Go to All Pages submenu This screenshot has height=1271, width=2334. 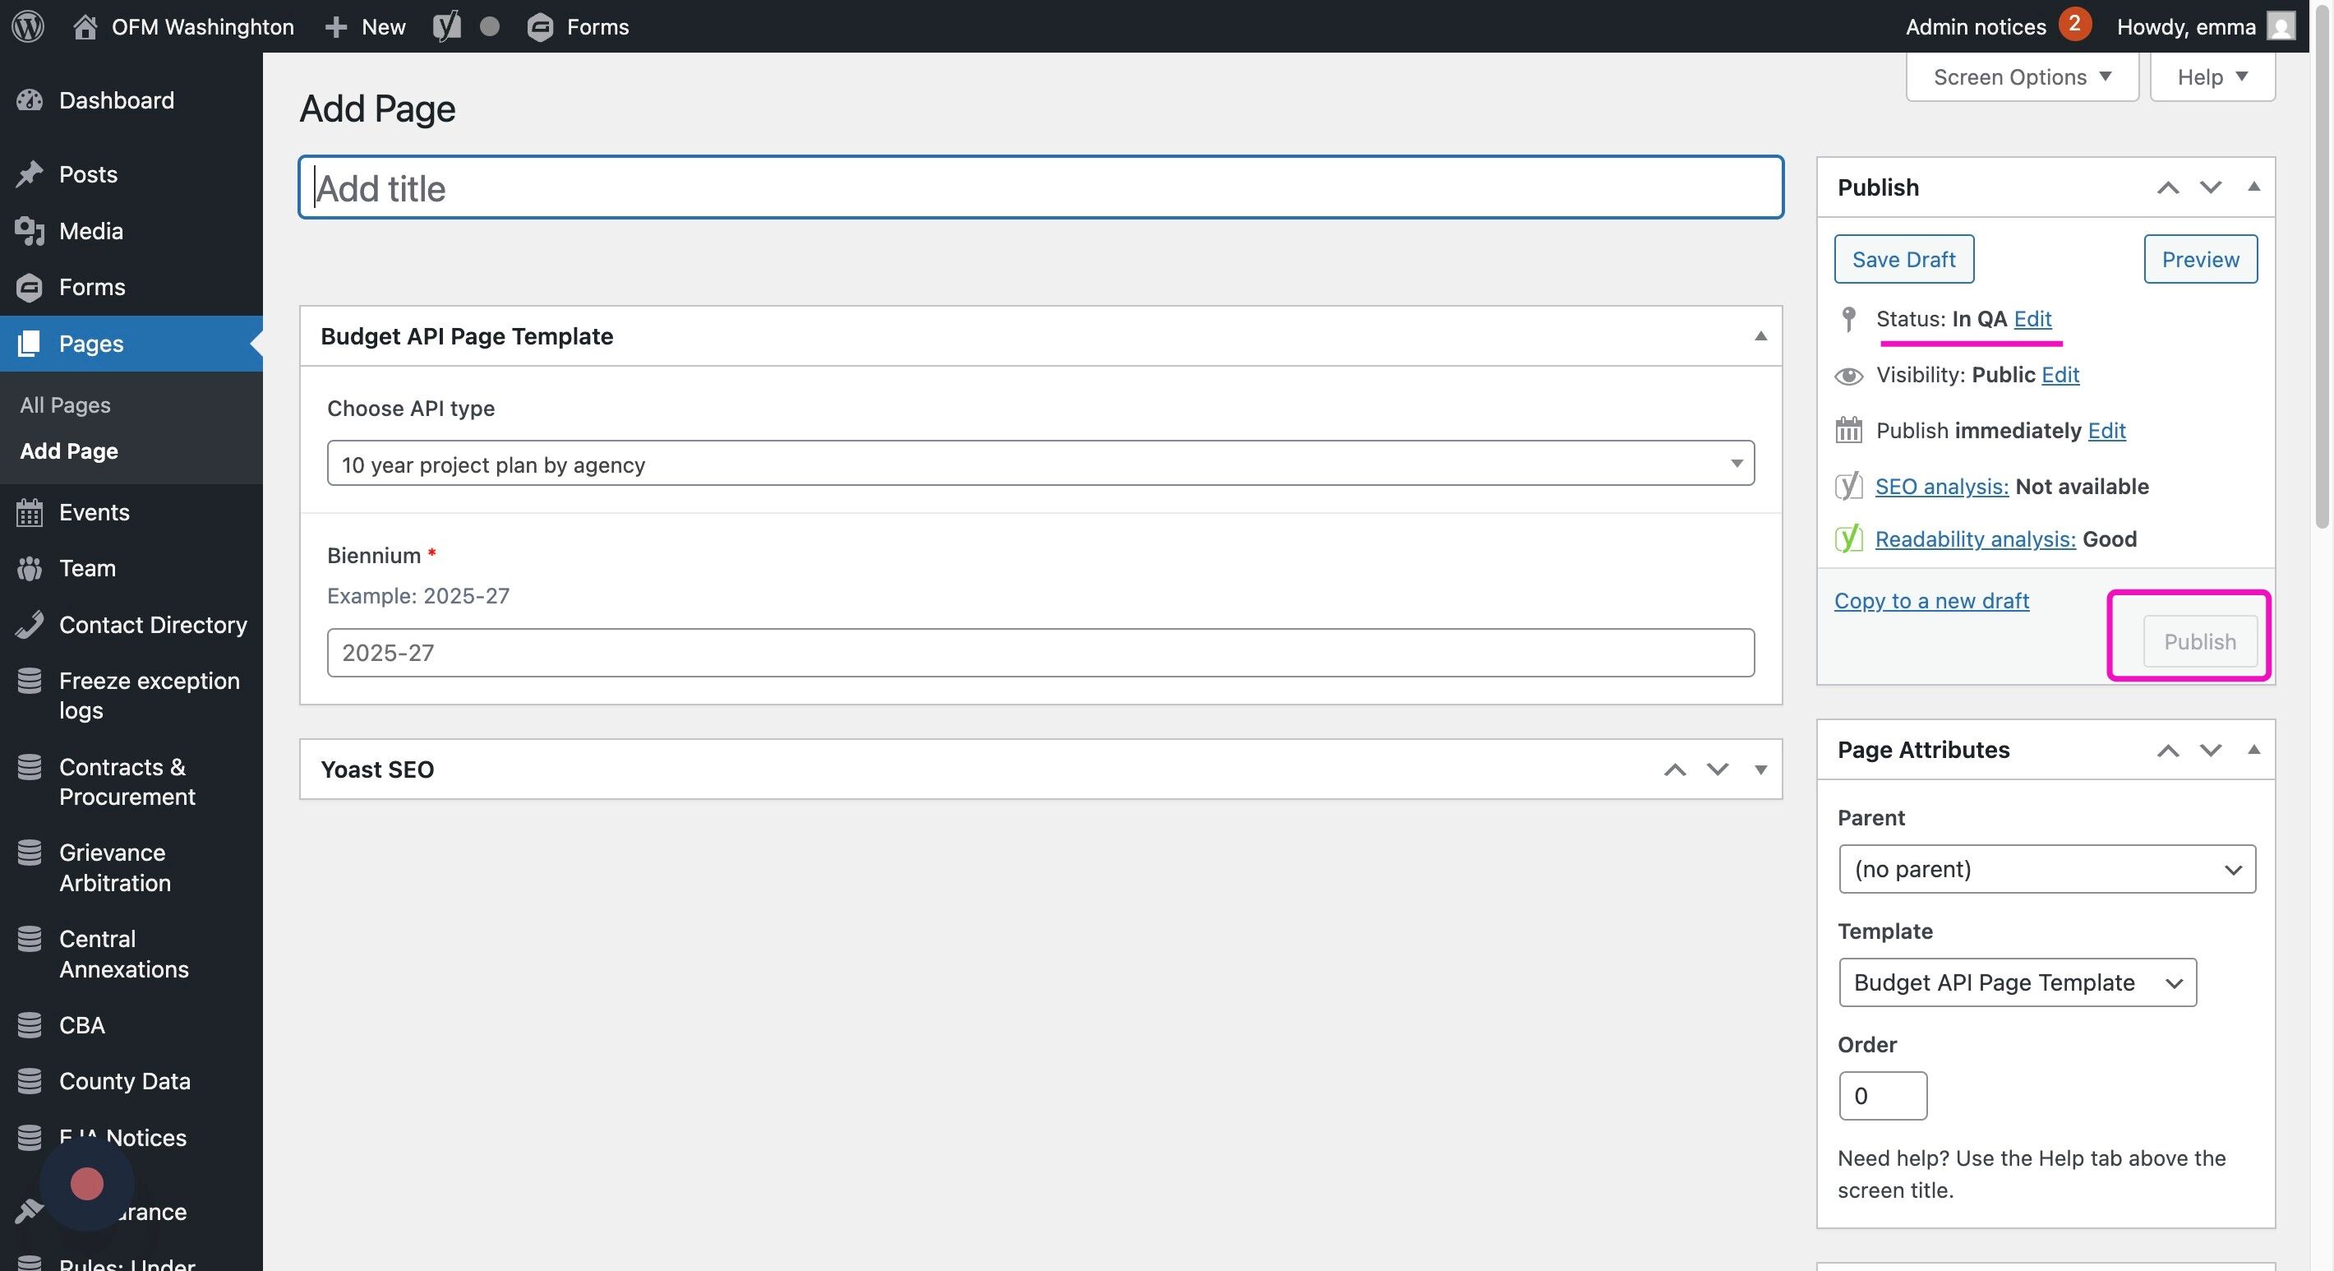coord(65,405)
